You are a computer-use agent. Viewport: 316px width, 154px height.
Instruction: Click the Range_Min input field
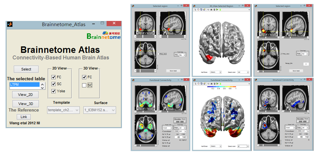305,64
